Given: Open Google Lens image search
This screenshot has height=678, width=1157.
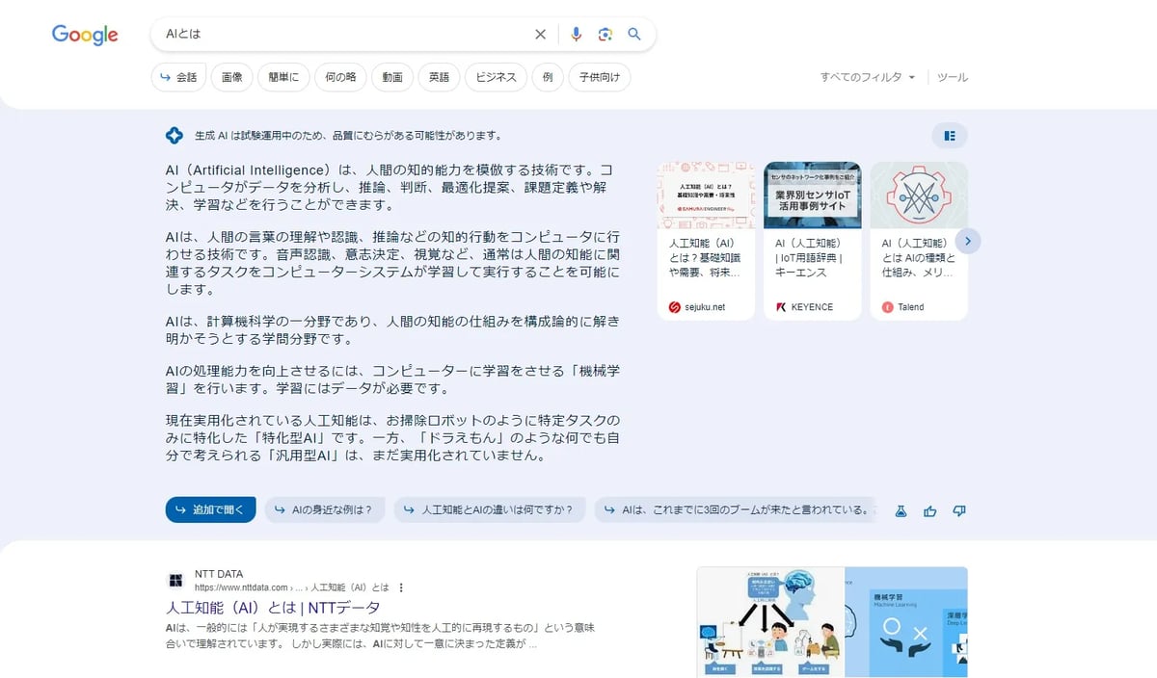Looking at the screenshot, I should click(605, 35).
